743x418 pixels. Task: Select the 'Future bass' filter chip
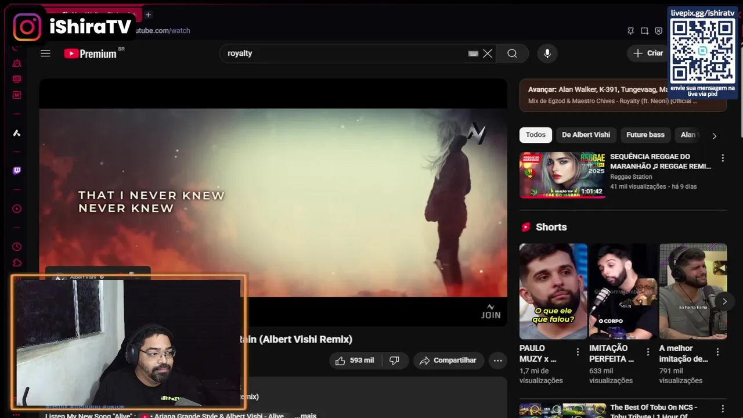coord(645,135)
